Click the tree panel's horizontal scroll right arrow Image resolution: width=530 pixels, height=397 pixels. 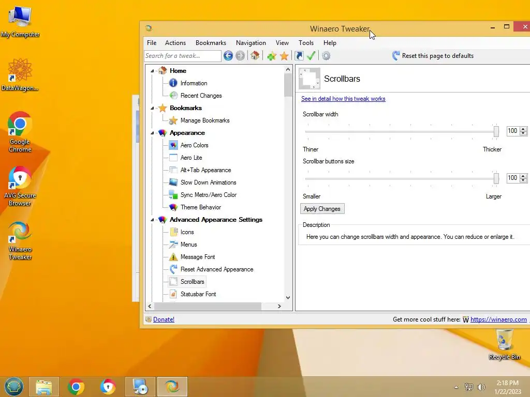[279, 306]
